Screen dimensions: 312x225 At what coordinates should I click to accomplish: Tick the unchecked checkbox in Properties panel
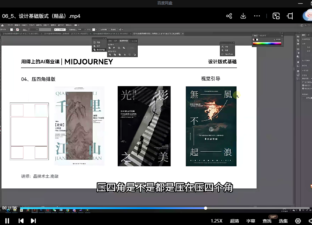point(303,82)
